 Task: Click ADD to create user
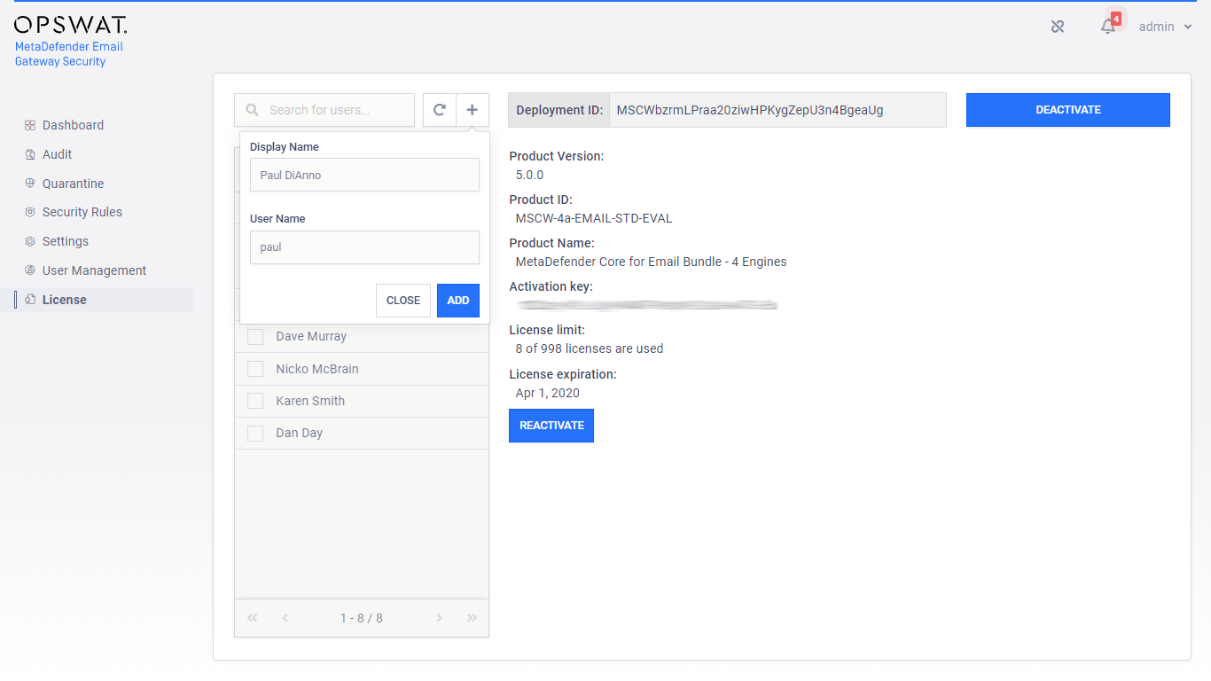coord(458,301)
